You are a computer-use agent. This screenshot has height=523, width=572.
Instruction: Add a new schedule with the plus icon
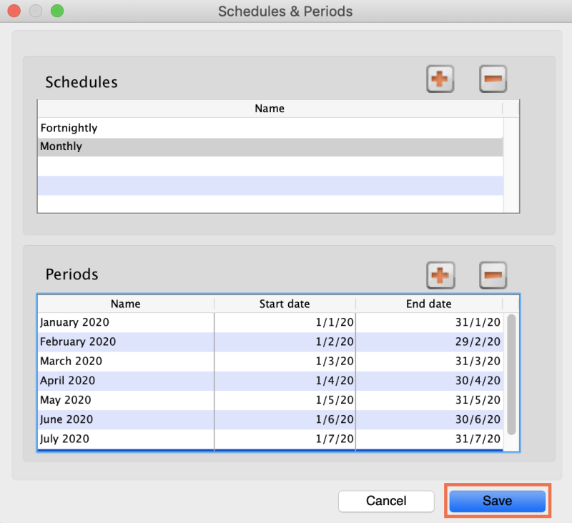440,79
